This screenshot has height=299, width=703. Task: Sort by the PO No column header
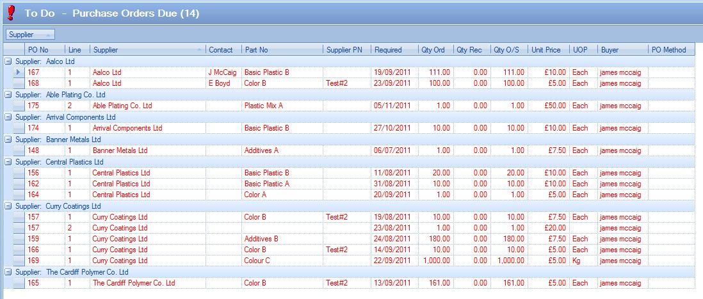click(x=45, y=50)
